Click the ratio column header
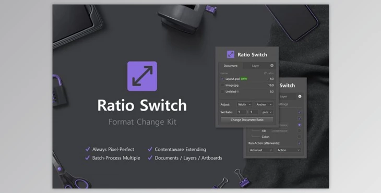The width and height of the screenshot is (381, 193). 270,73
